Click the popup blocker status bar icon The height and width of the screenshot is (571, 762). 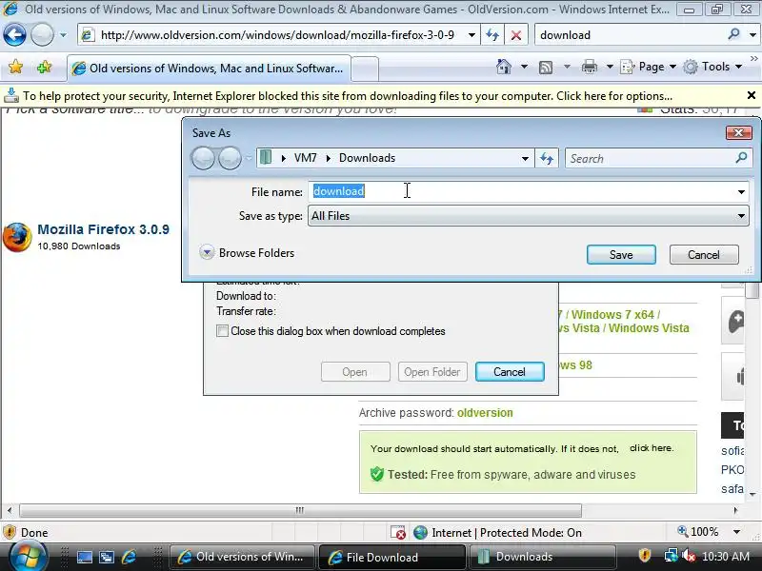398,533
